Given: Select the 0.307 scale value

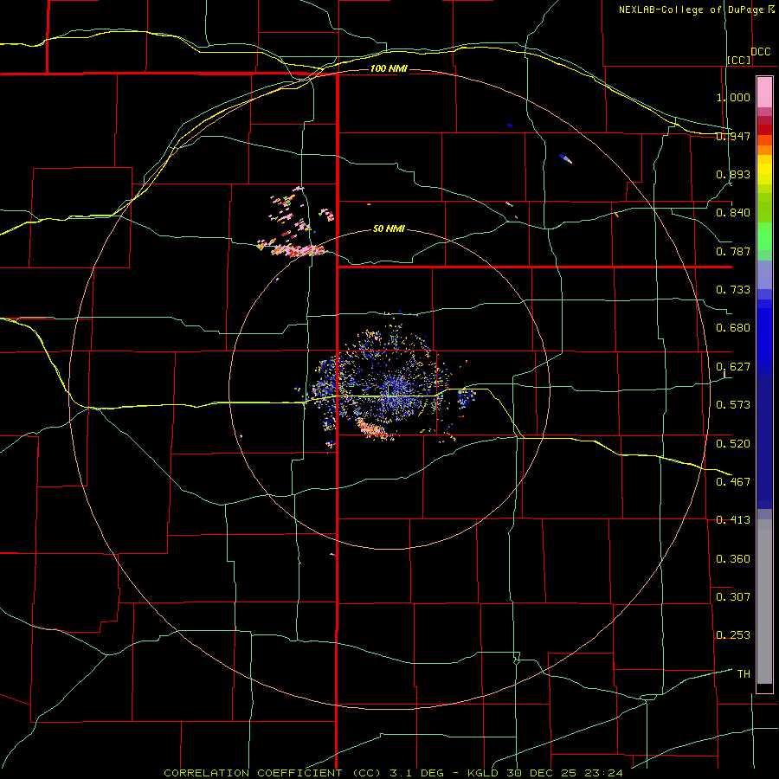Looking at the screenshot, I should [733, 597].
